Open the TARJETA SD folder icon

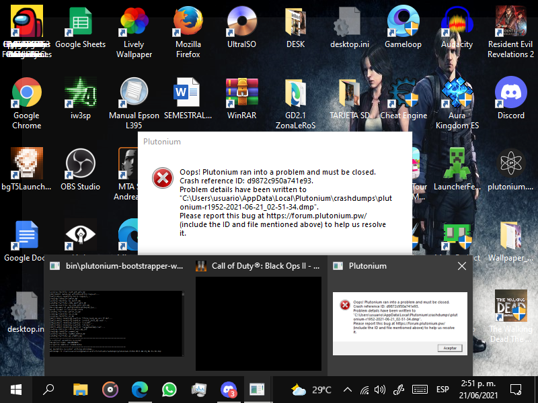click(349, 99)
